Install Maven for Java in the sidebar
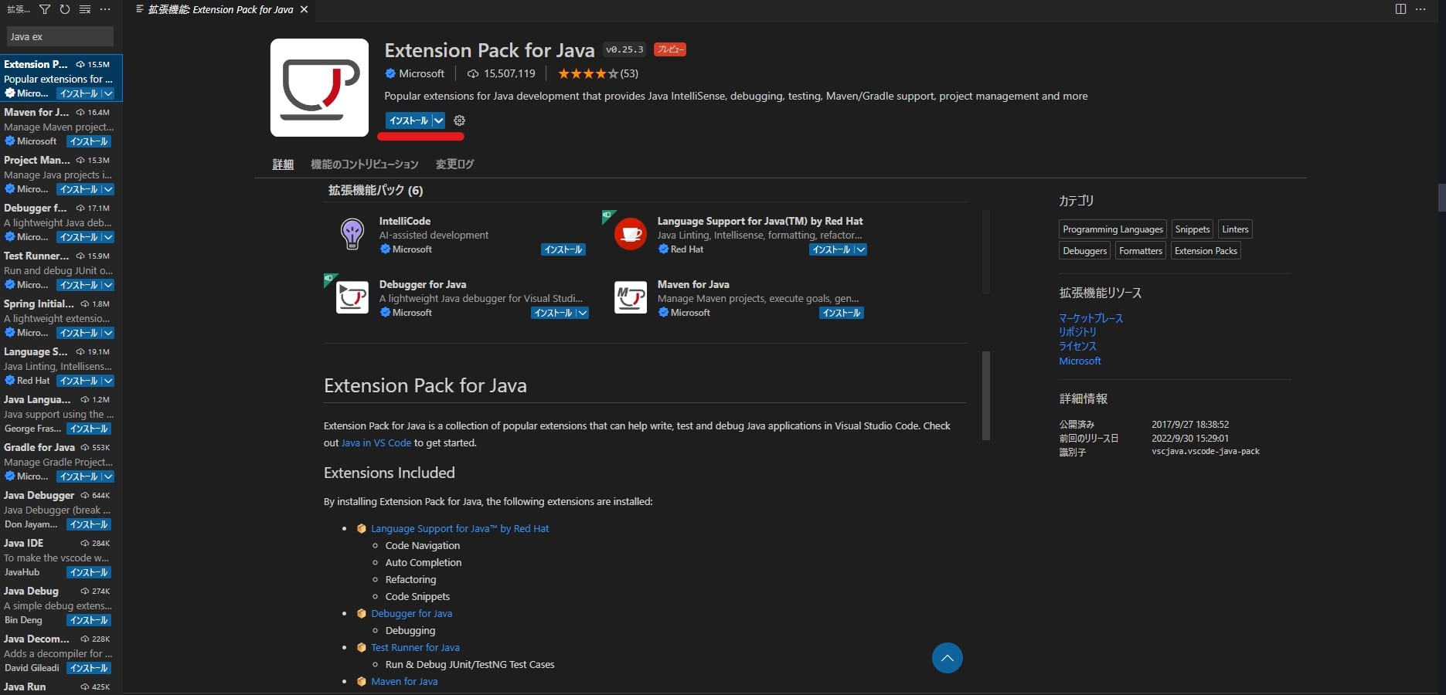Viewport: 1446px width, 695px height. [89, 141]
